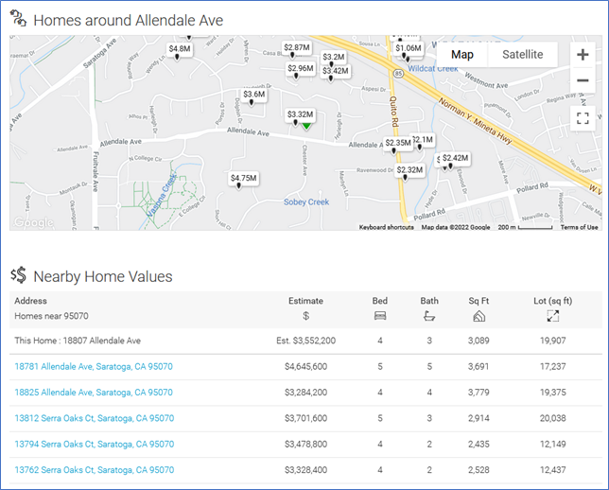
Task: Click the Estimate column header
Action: pos(305,301)
